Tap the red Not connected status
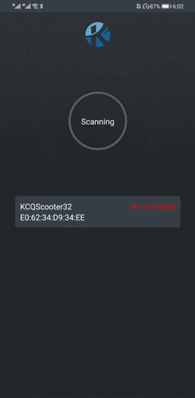Screen dimensions: 195x398 pos(153,206)
